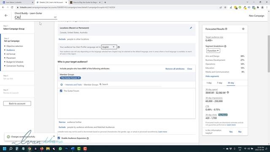The width and height of the screenshot is (270, 152).
Task: Open Chrome from the taskbar
Action: point(30,149)
